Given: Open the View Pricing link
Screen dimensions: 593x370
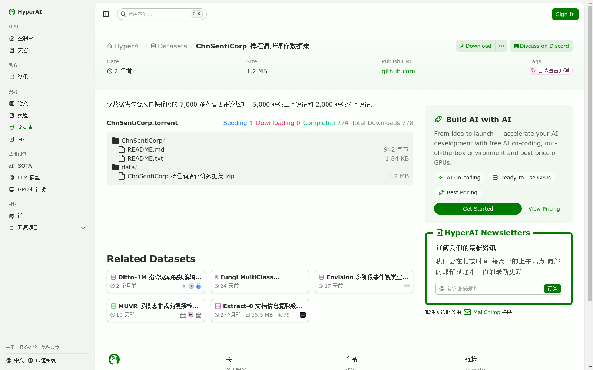Looking at the screenshot, I should click(544, 209).
